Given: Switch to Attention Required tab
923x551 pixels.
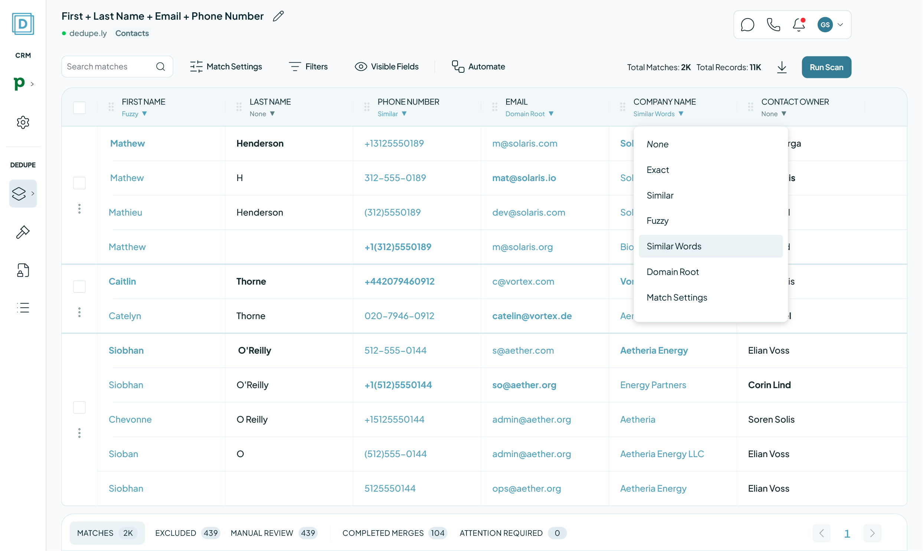Looking at the screenshot, I should 513,533.
